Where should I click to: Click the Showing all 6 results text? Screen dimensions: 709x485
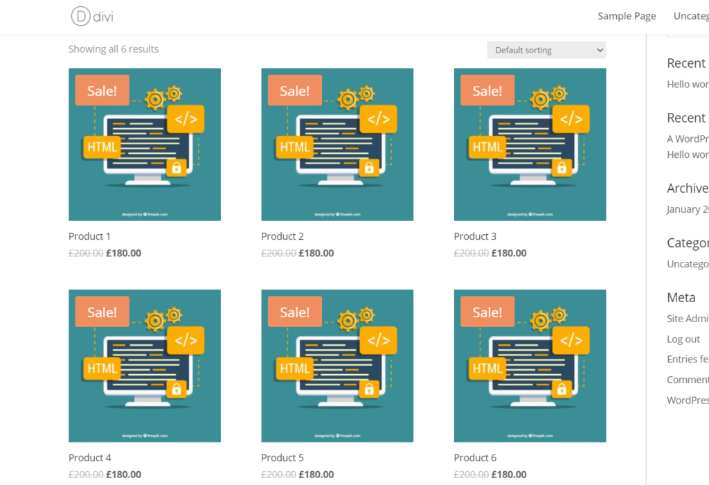coord(114,49)
